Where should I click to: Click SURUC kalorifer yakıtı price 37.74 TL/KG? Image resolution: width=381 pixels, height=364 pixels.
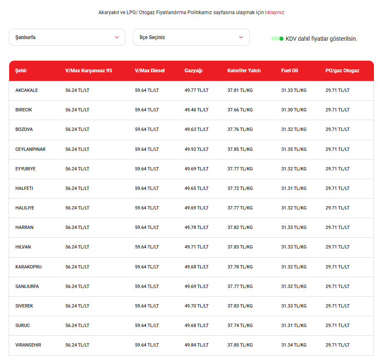[240, 325]
